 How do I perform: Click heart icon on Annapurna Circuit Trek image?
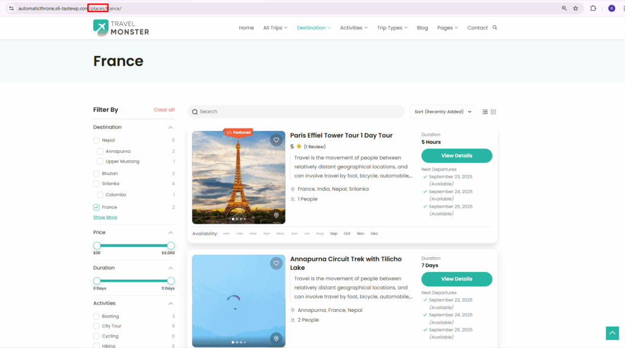click(x=276, y=263)
